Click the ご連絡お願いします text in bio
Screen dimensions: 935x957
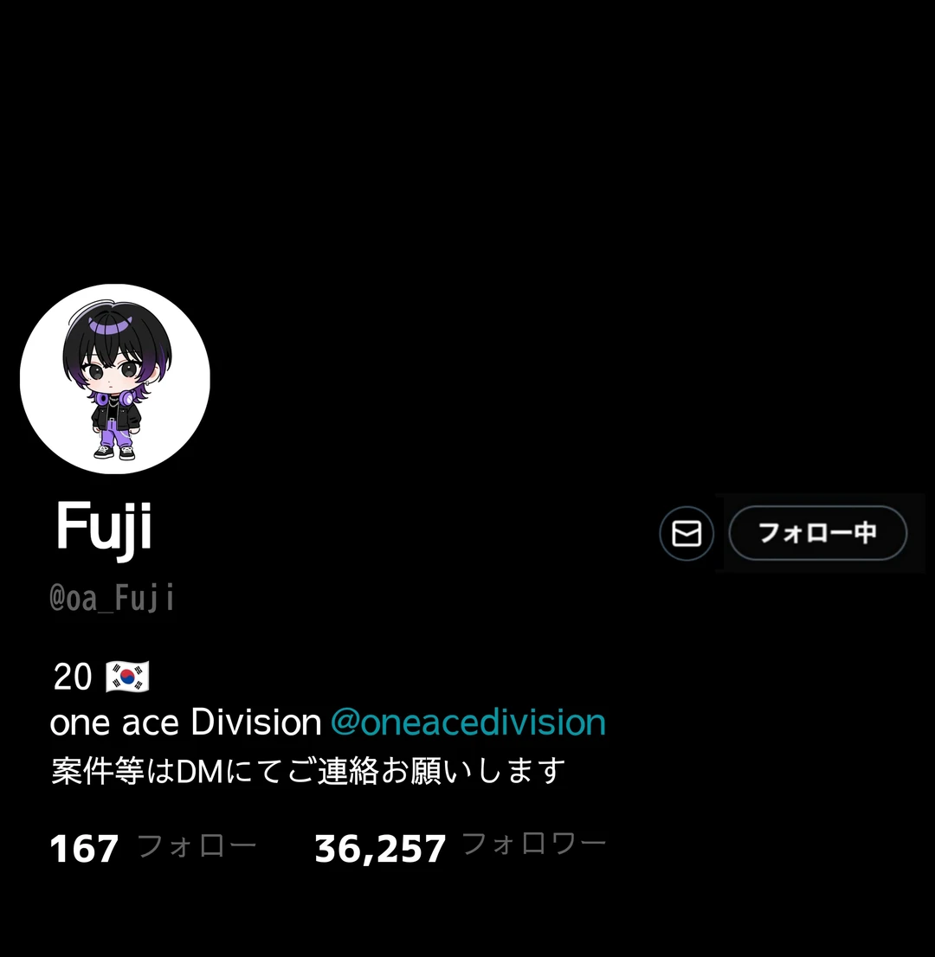(x=426, y=771)
